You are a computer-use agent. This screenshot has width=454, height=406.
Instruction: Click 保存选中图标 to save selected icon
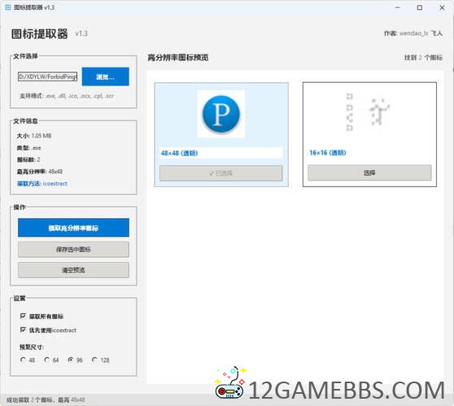[x=73, y=249]
